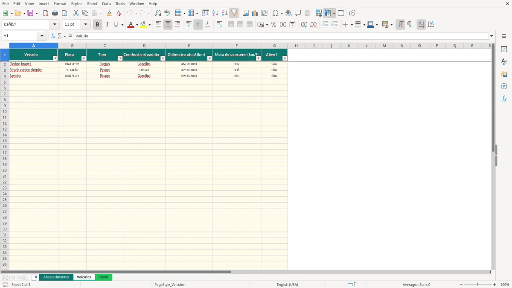Adjust the zoom slider handle
The height and width of the screenshot is (288, 512).
(478, 285)
